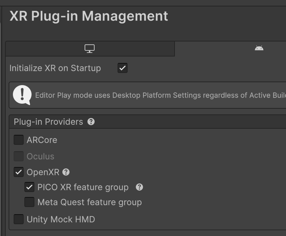Screen dimensions: 286x236
Task: Click the greyed-out Oculus checkbox
Action: tap(19, 156)
